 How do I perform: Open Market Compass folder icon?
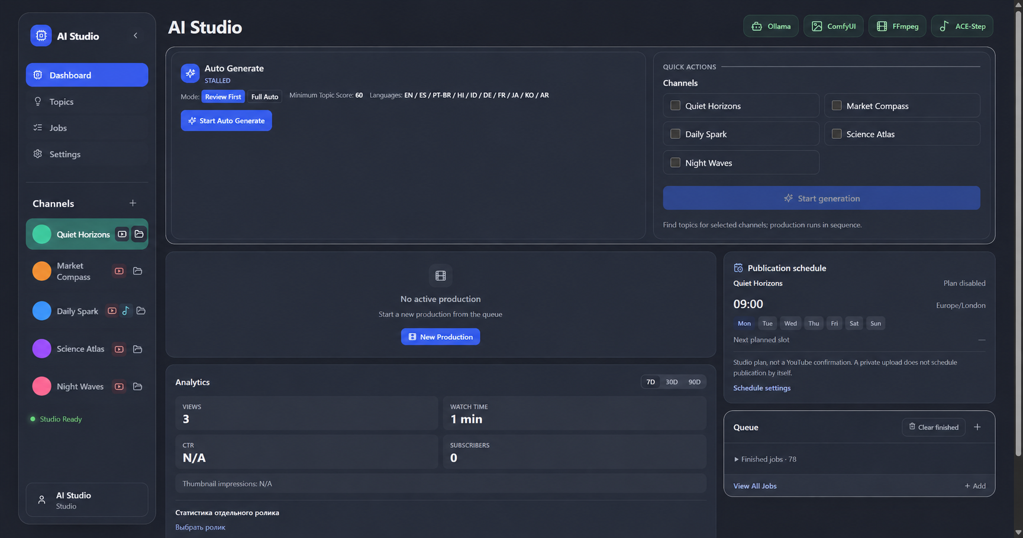(x=138, y=271)
